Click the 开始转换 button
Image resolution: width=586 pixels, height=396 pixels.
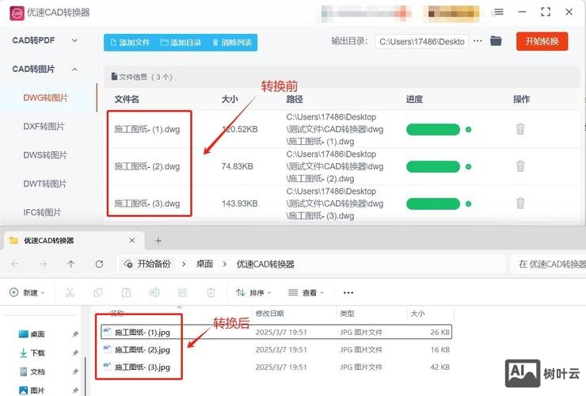pos(542,41)
